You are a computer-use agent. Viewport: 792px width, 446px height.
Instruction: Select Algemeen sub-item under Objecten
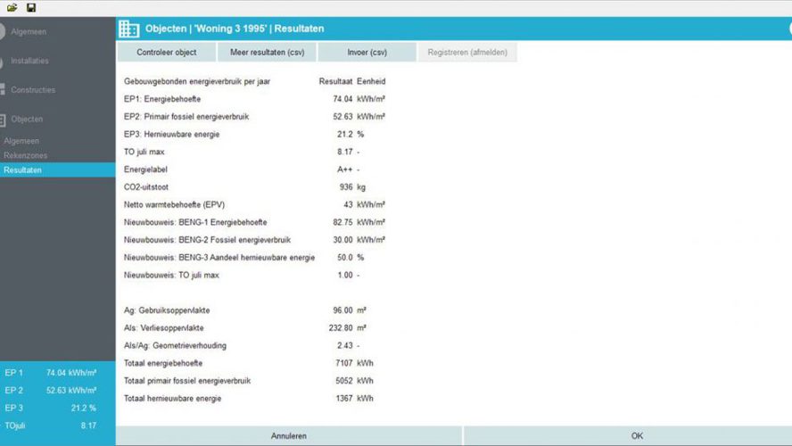21,141
